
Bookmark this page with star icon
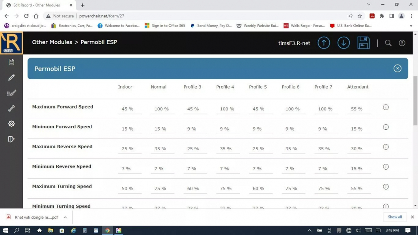point(360,16)
